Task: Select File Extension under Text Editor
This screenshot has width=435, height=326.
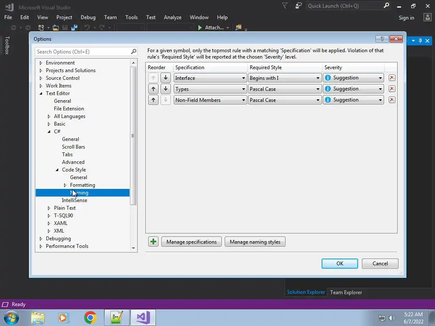Action: coord(69,109)
